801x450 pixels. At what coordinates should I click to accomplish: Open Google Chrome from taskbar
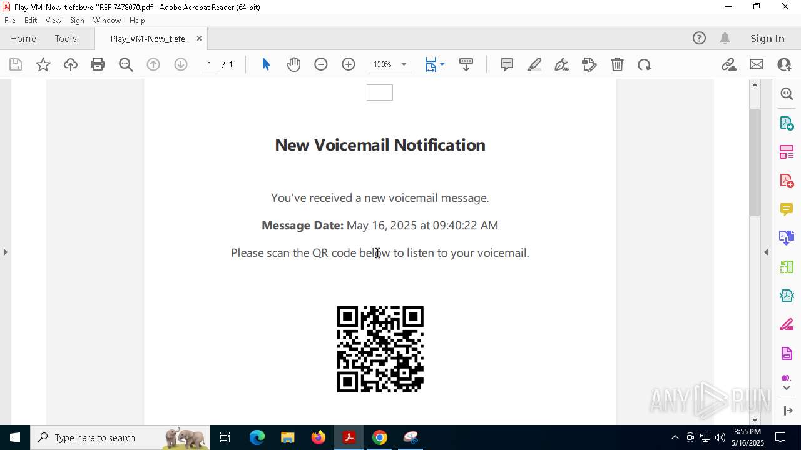pos(380,437)
